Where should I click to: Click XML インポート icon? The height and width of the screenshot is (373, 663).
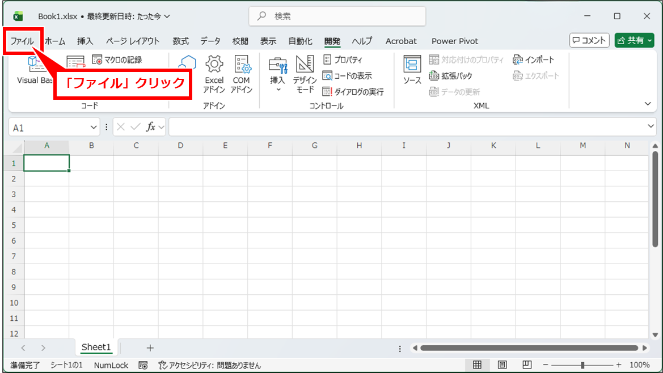pos(518,60)
